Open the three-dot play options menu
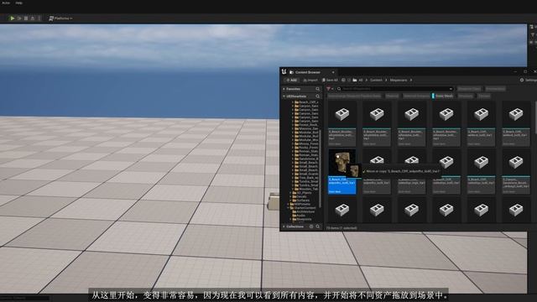The height and width of the screenshot is (302, 537). pyautogui.click(x=39, y=18)
